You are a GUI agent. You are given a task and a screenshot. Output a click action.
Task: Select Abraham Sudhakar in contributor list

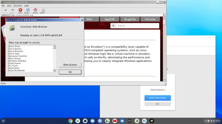pos(18,61)
